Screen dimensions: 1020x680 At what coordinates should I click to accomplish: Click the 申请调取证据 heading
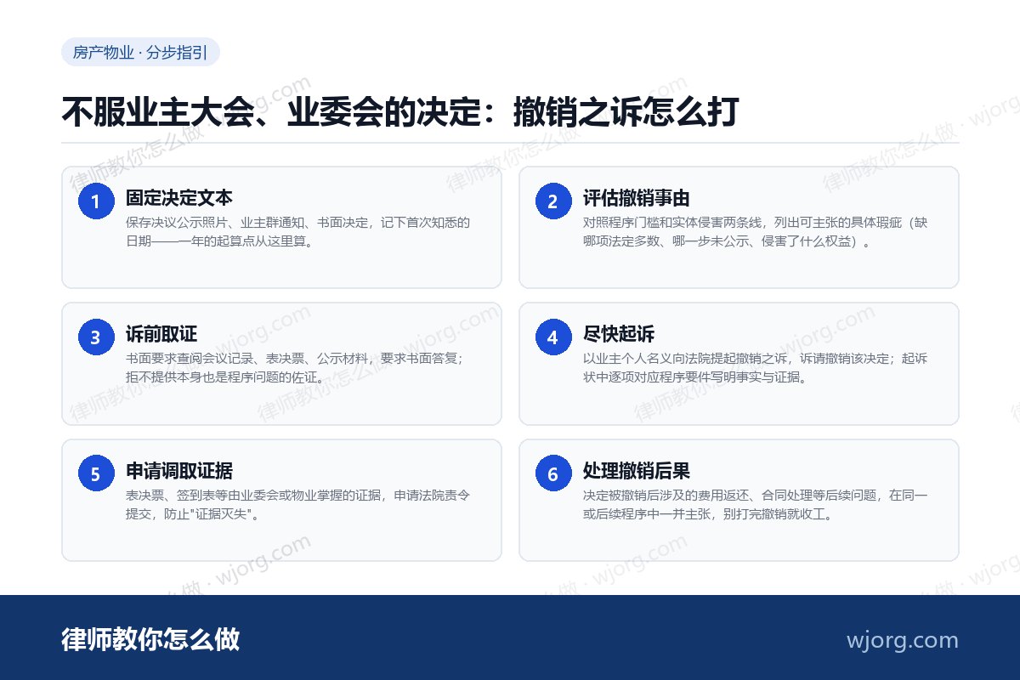click(179, 470)
